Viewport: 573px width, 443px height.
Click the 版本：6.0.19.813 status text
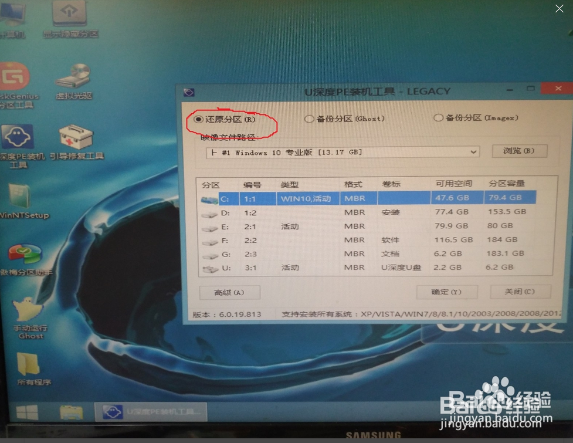227,315
